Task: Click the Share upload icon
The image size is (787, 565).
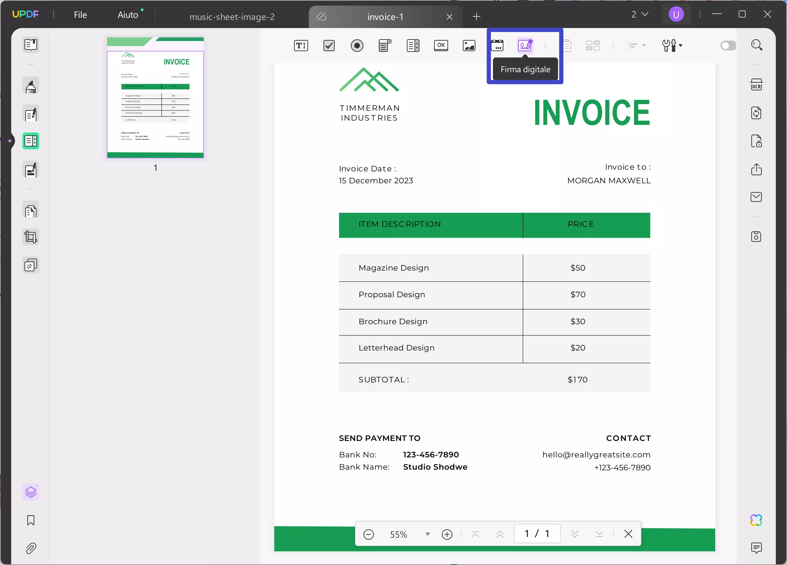Action: (x=757, y=169)
